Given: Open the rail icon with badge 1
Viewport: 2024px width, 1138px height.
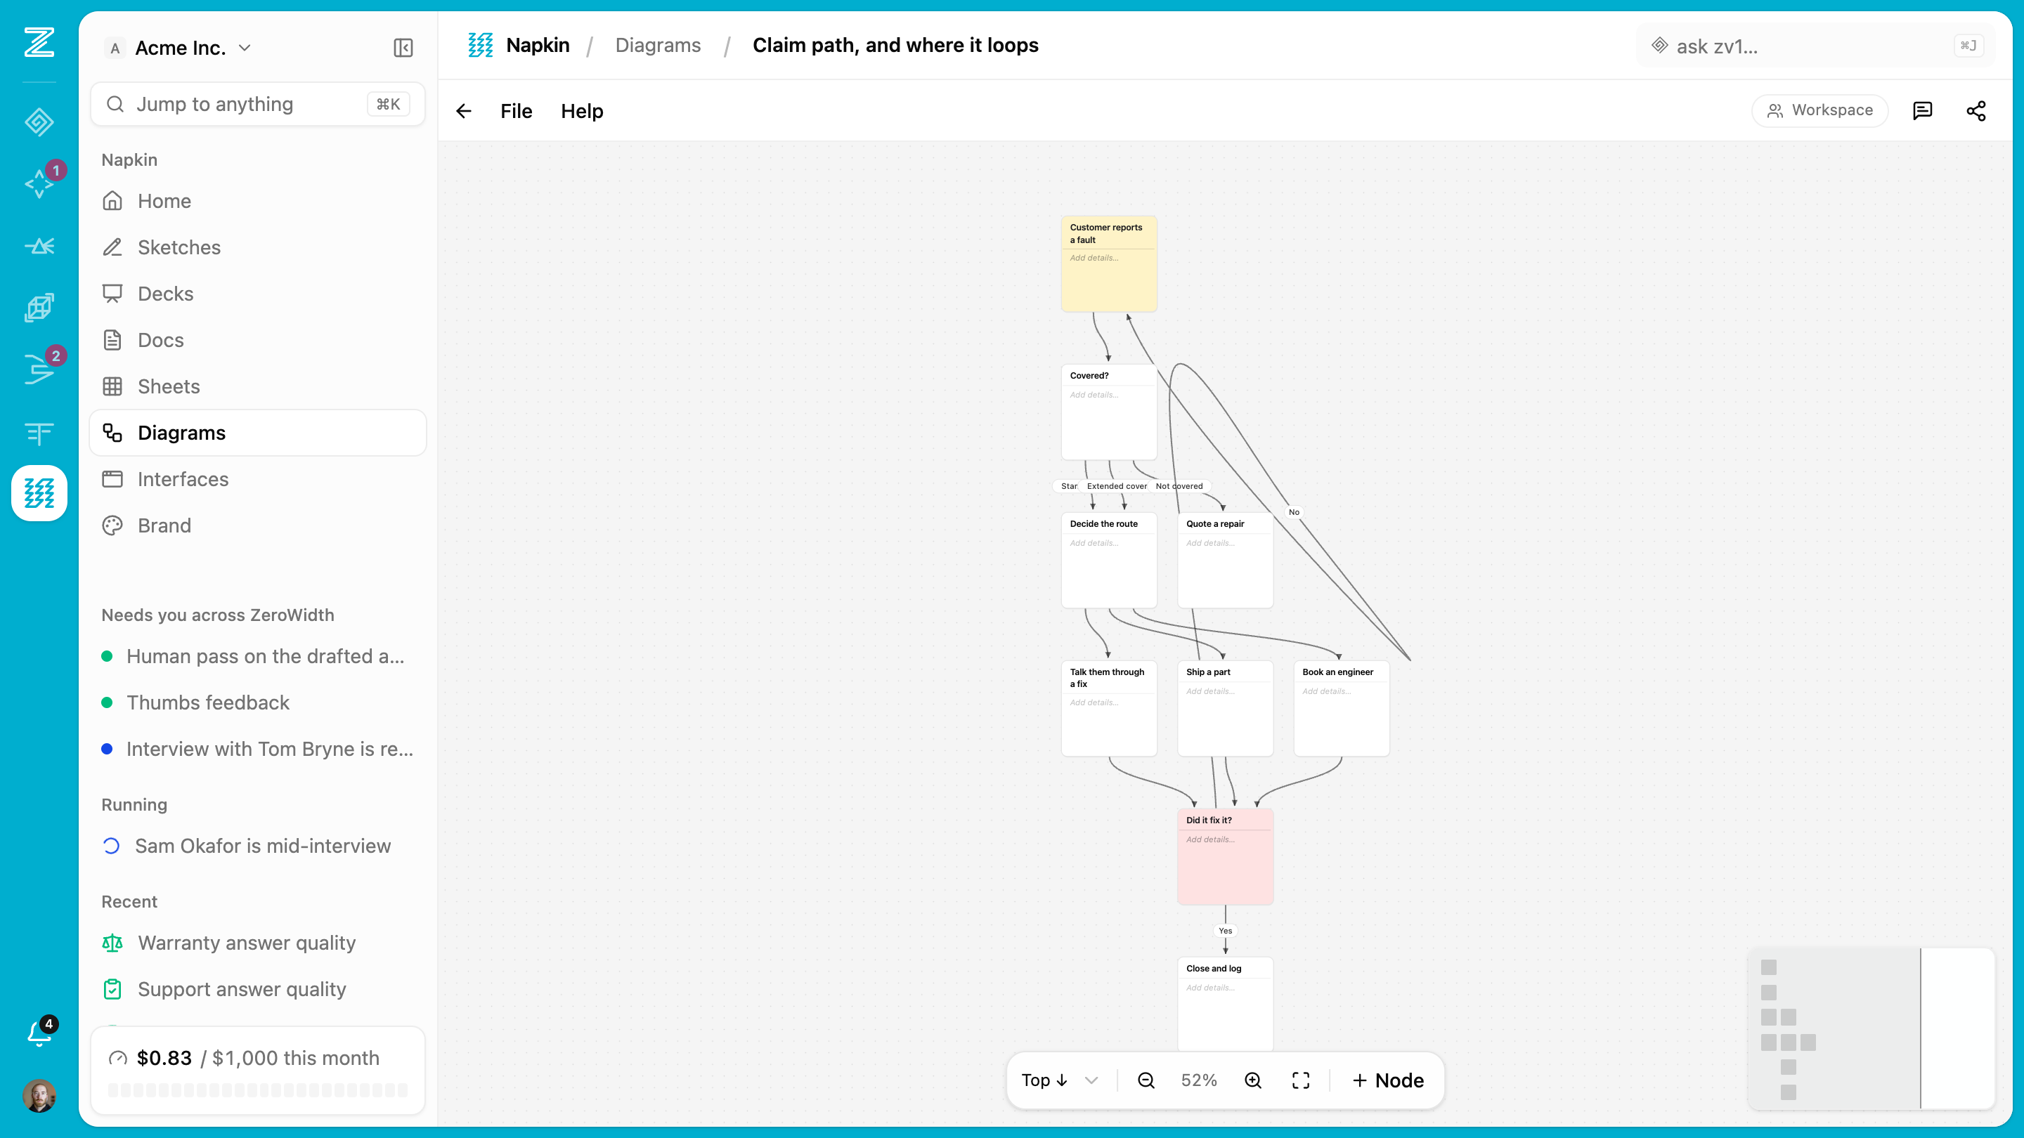Looking at the screenshot, I should (39, 183).
